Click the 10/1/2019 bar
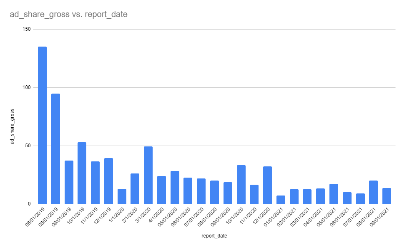The width and height of the screenshot is (407, 250). [x=82, y=173]
